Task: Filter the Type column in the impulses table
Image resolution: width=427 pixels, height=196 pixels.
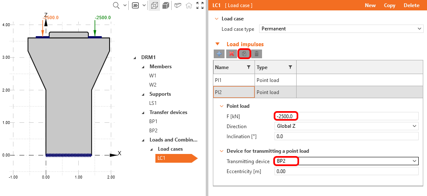Action: (290, 67)
